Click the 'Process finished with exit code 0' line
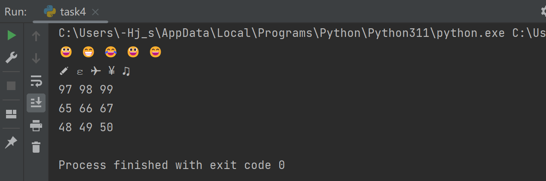This screenshot has height=181, width=546. [x=171, y=165]
